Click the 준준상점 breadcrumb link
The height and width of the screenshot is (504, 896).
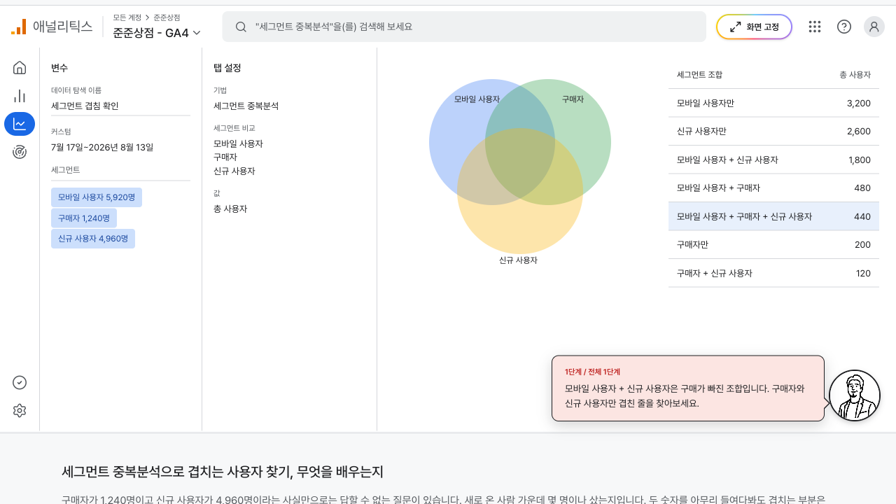167,17
